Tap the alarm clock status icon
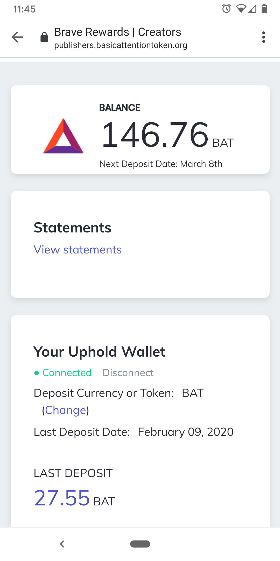 tap(226, 9)
